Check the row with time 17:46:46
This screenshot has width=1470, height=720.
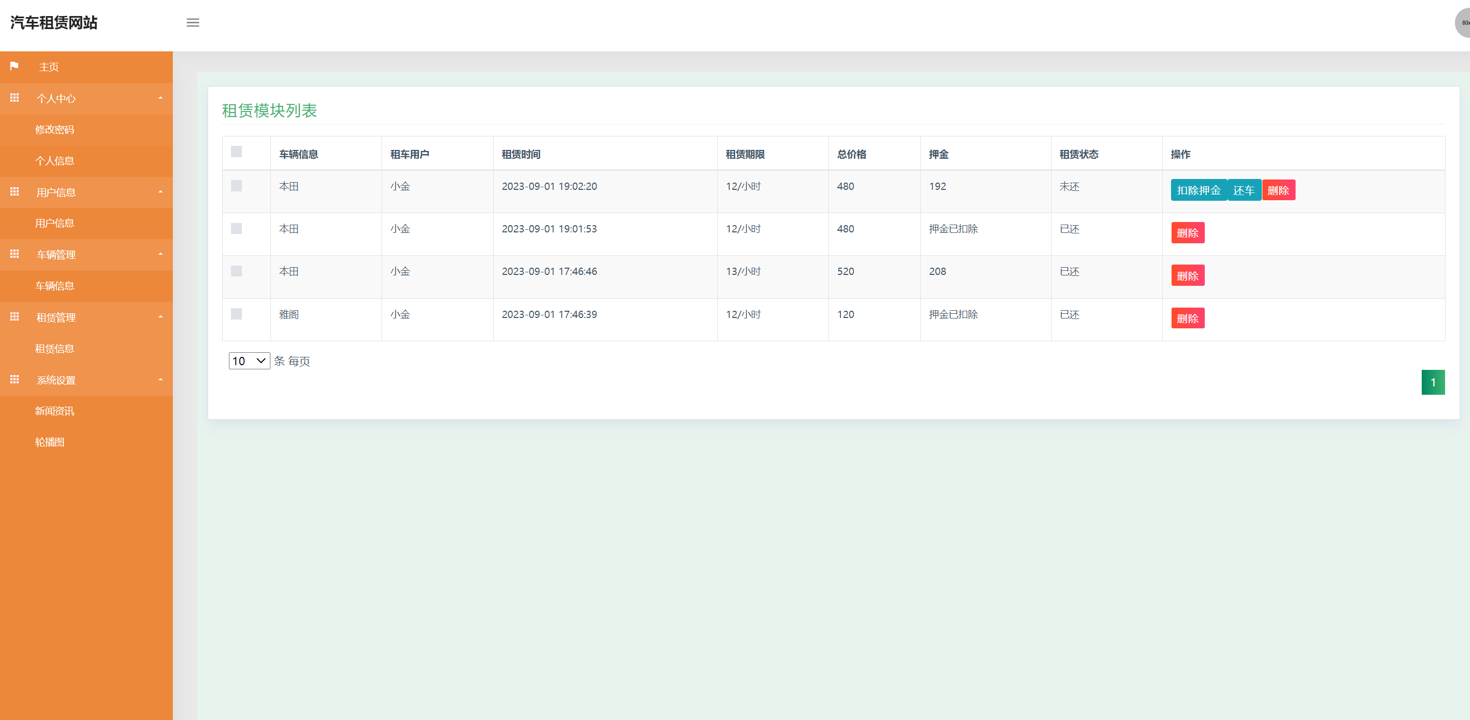236,271
